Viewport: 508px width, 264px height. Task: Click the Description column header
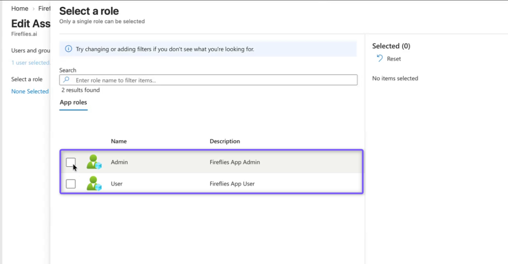225,141
